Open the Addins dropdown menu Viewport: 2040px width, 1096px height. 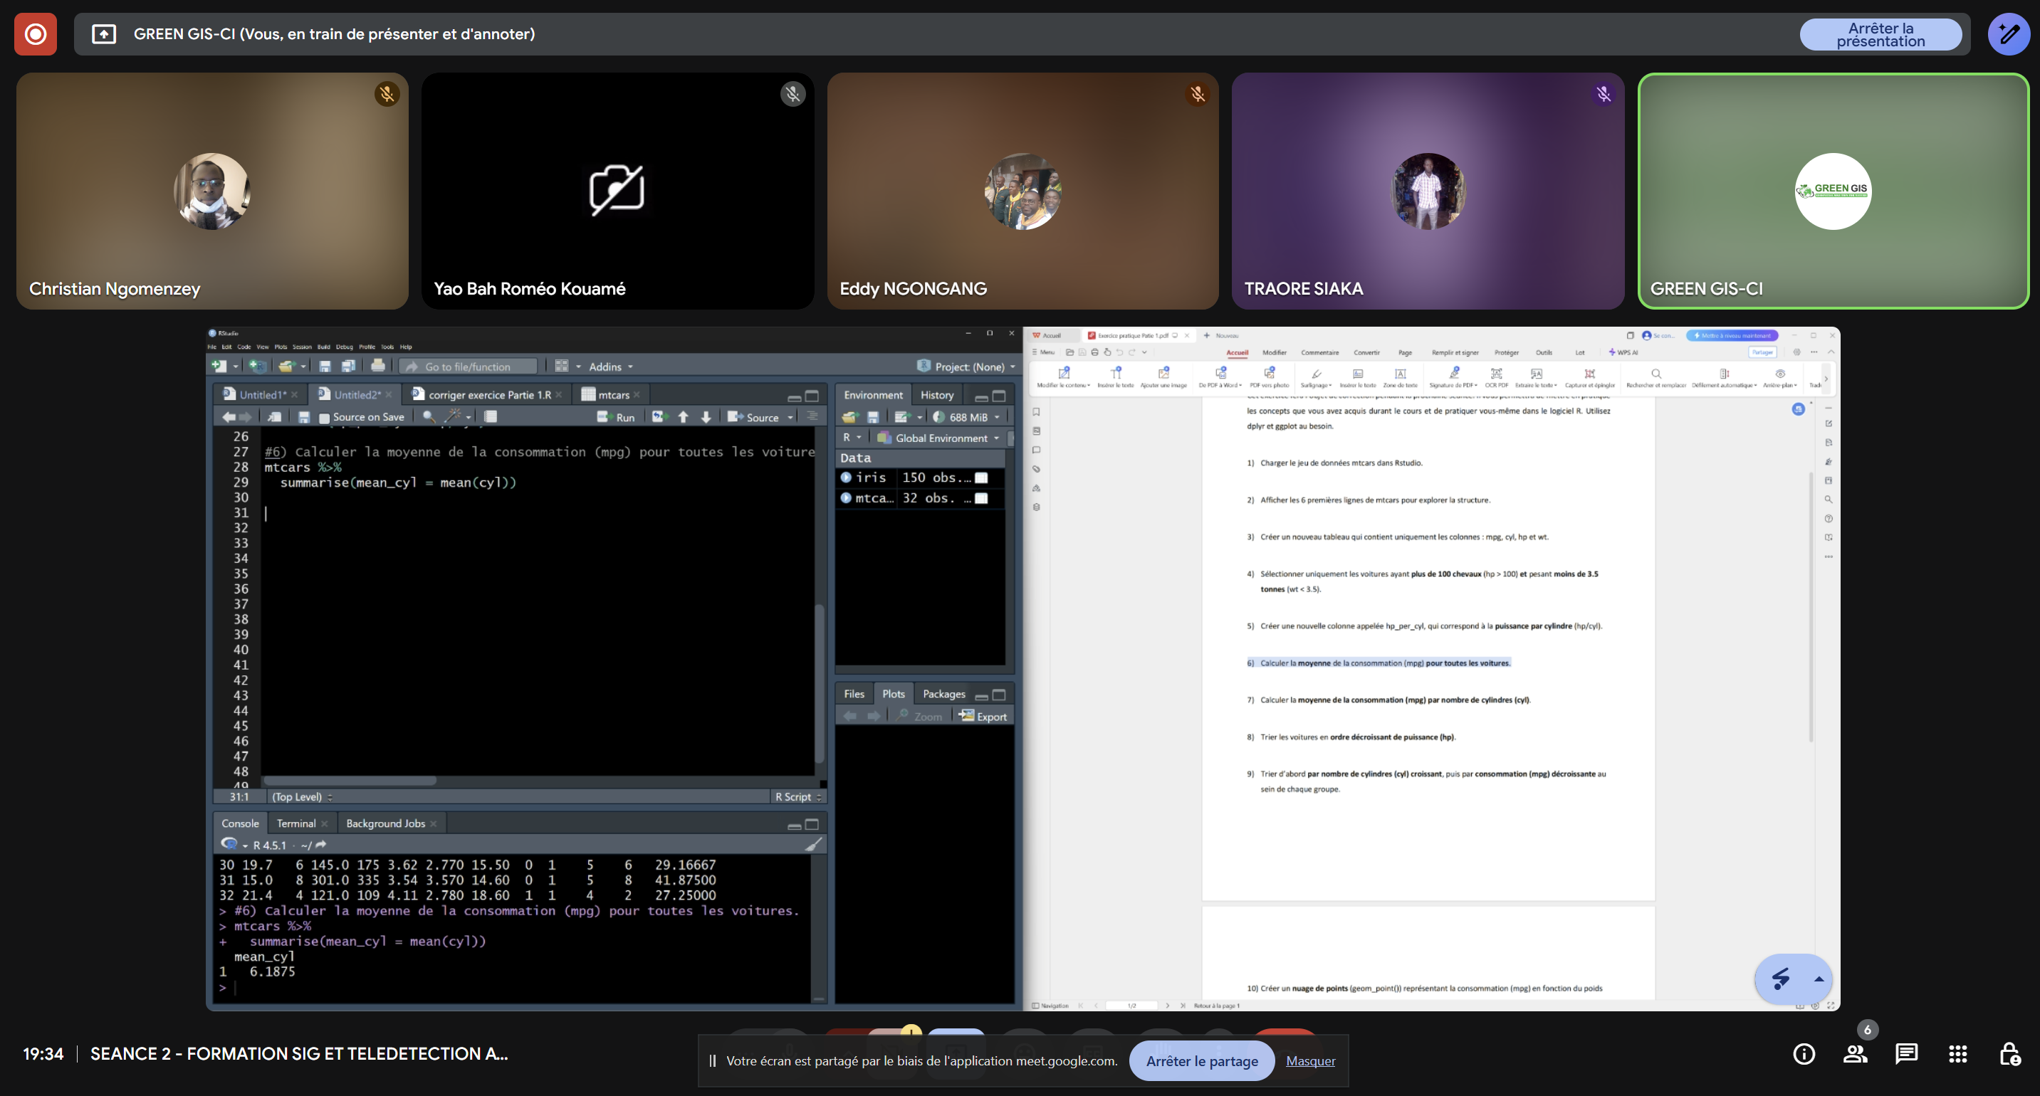coord(610,367)
